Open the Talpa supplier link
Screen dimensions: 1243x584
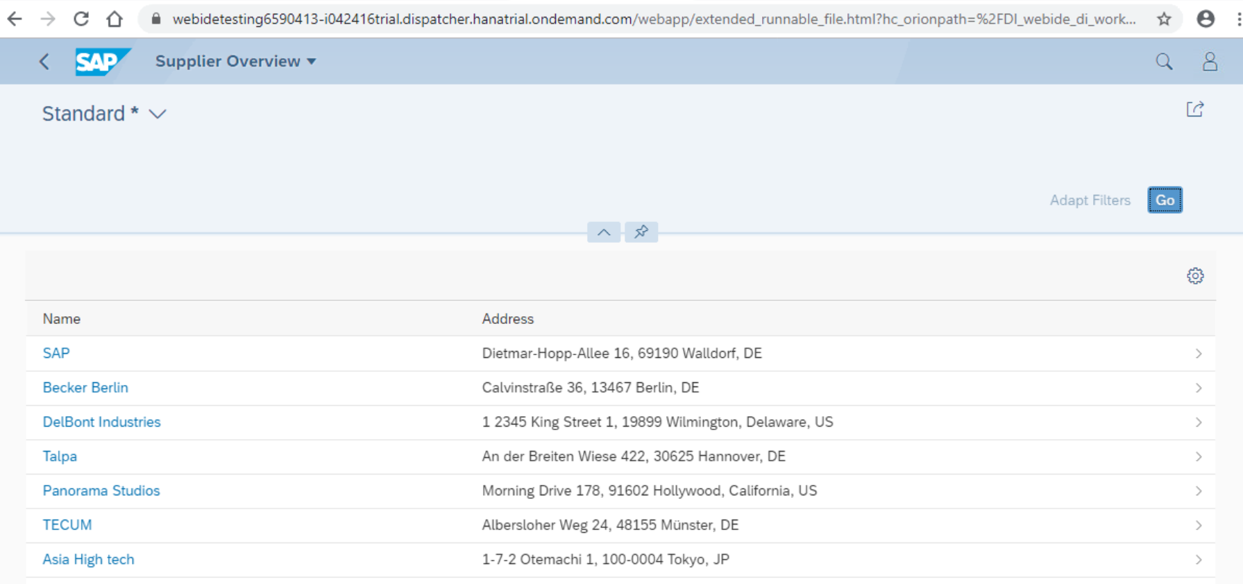60,456
